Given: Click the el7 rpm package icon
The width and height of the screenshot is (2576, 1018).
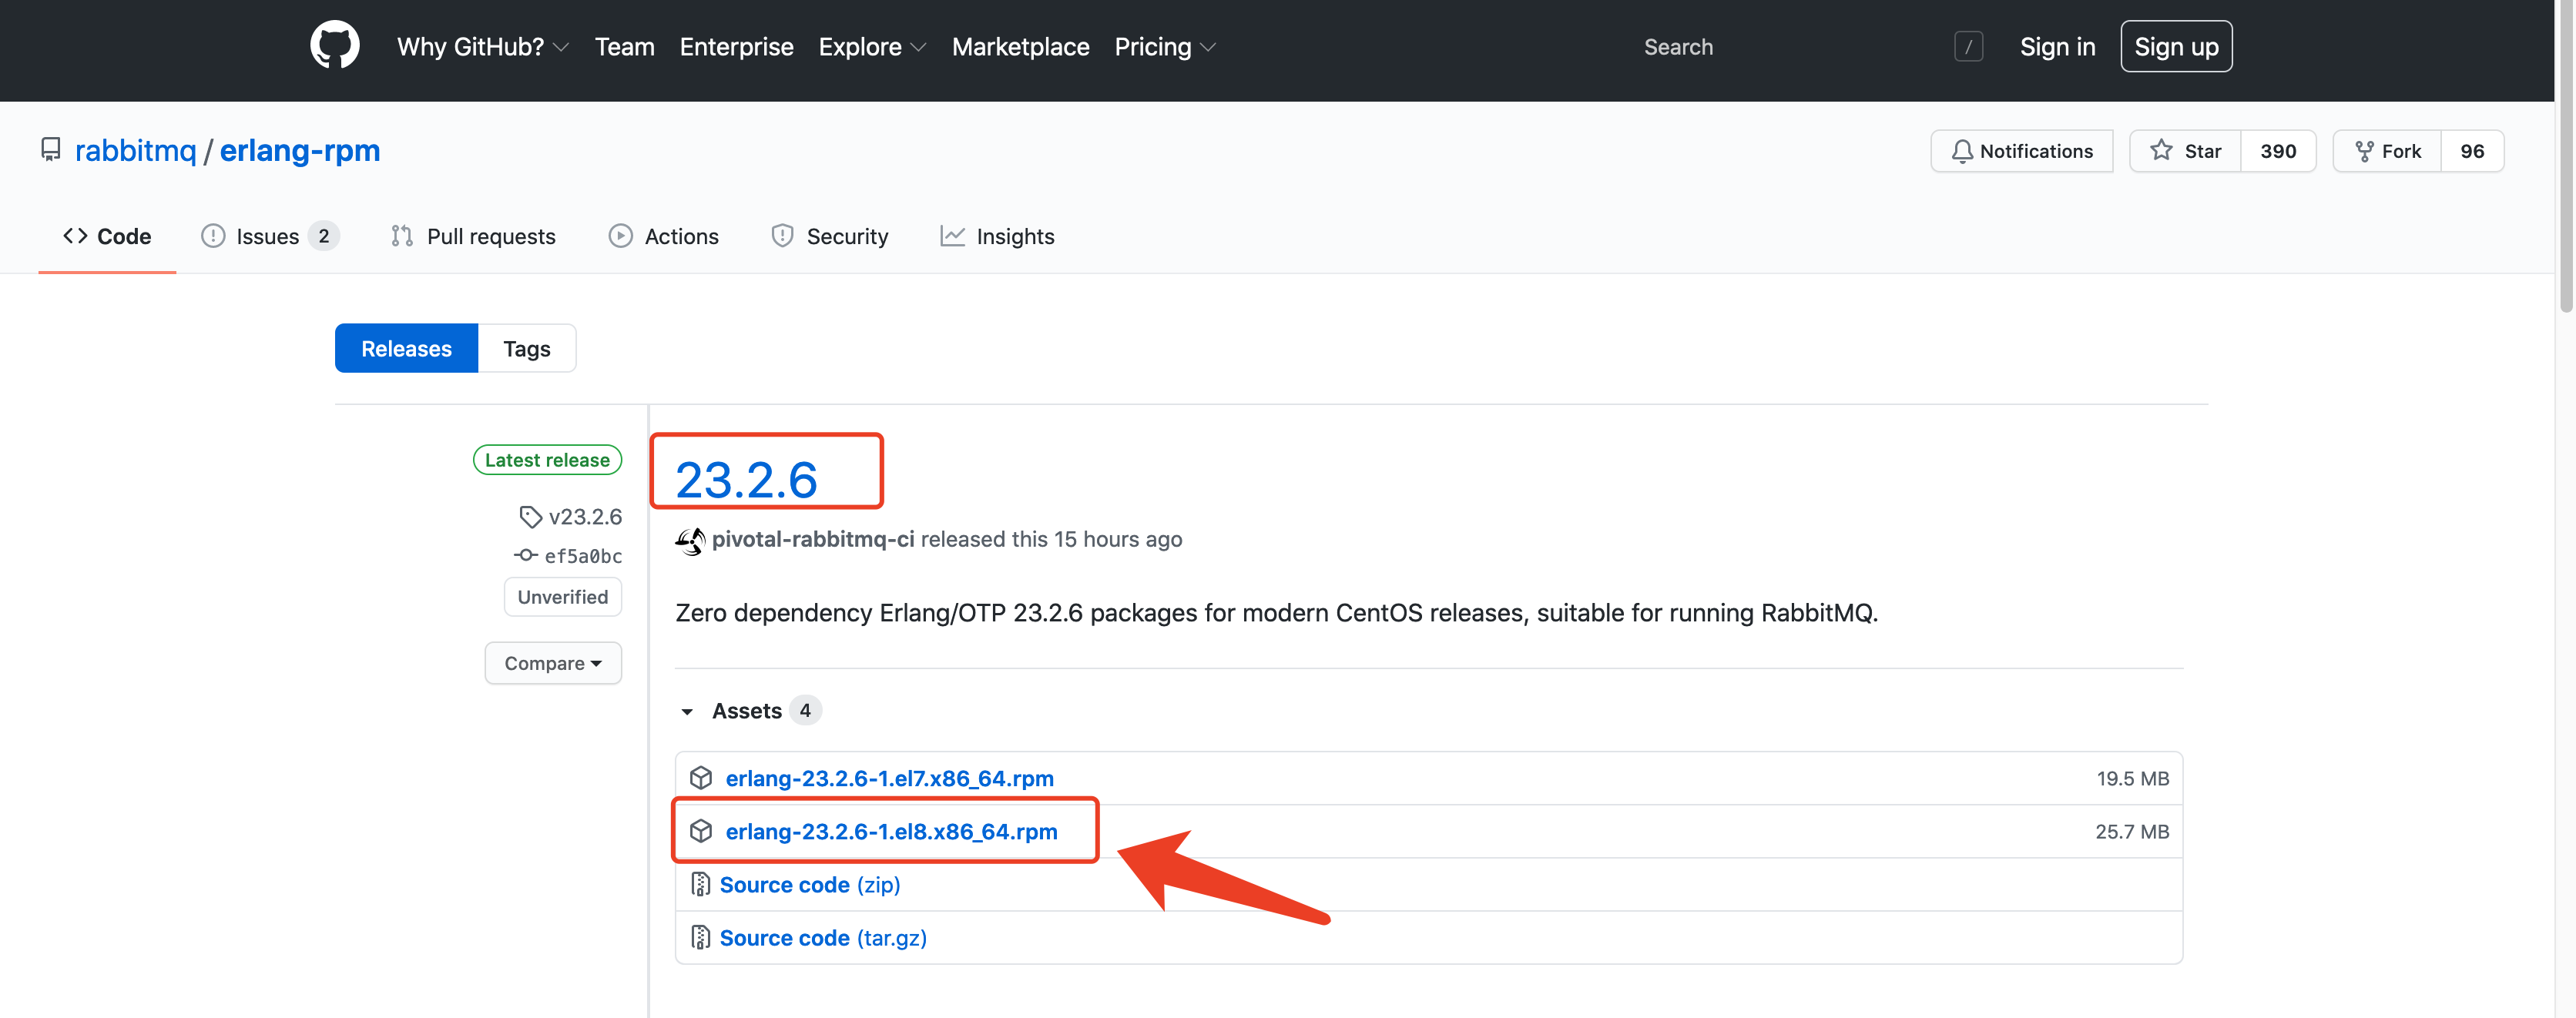Looking at the screenshot, I should (x=701, y=778).
